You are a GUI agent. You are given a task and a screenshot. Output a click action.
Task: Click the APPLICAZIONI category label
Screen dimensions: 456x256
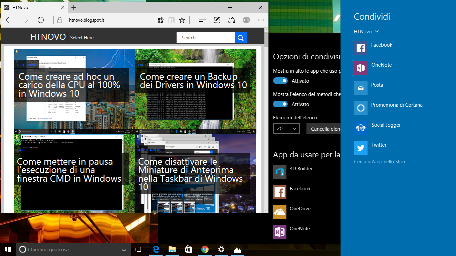150,150
